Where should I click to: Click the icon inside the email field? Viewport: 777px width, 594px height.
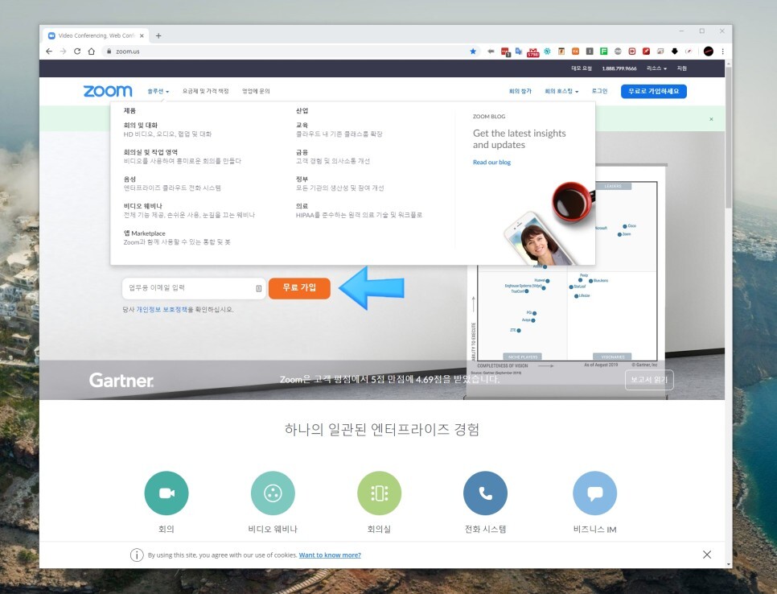tap(259, 289)
